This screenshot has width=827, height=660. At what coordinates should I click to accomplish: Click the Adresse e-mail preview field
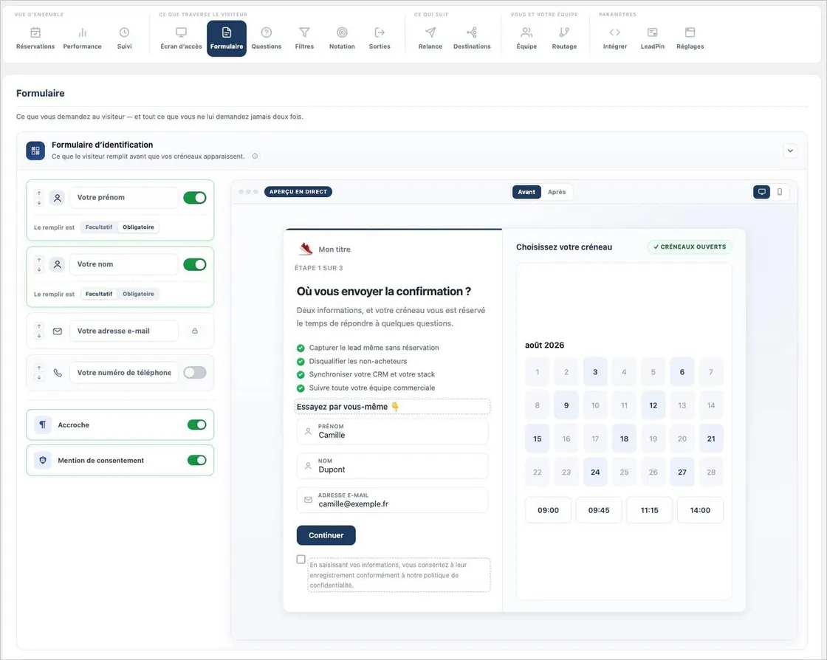[x=392, y=501]
